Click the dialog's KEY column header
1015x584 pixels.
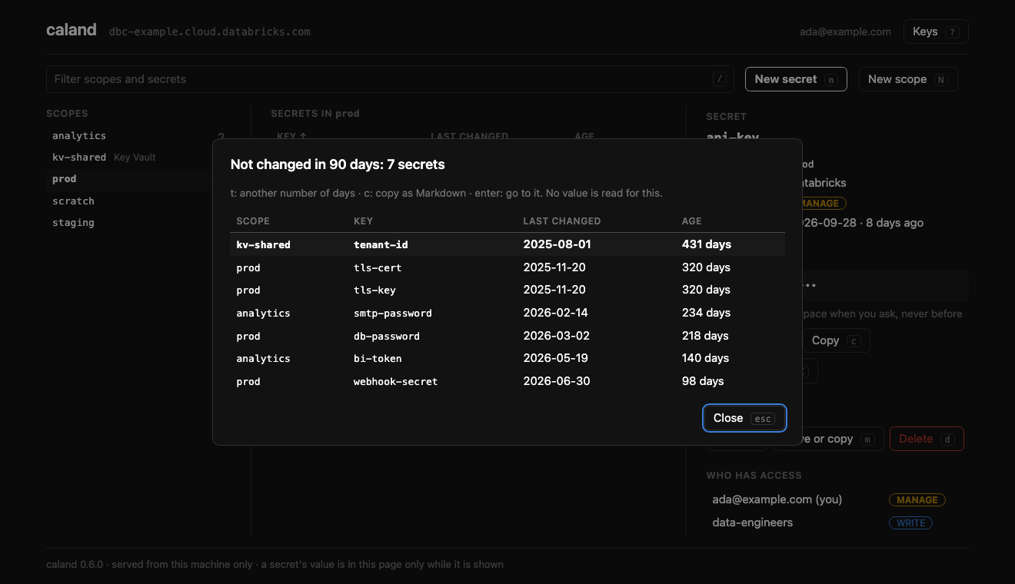click(363, 221)
